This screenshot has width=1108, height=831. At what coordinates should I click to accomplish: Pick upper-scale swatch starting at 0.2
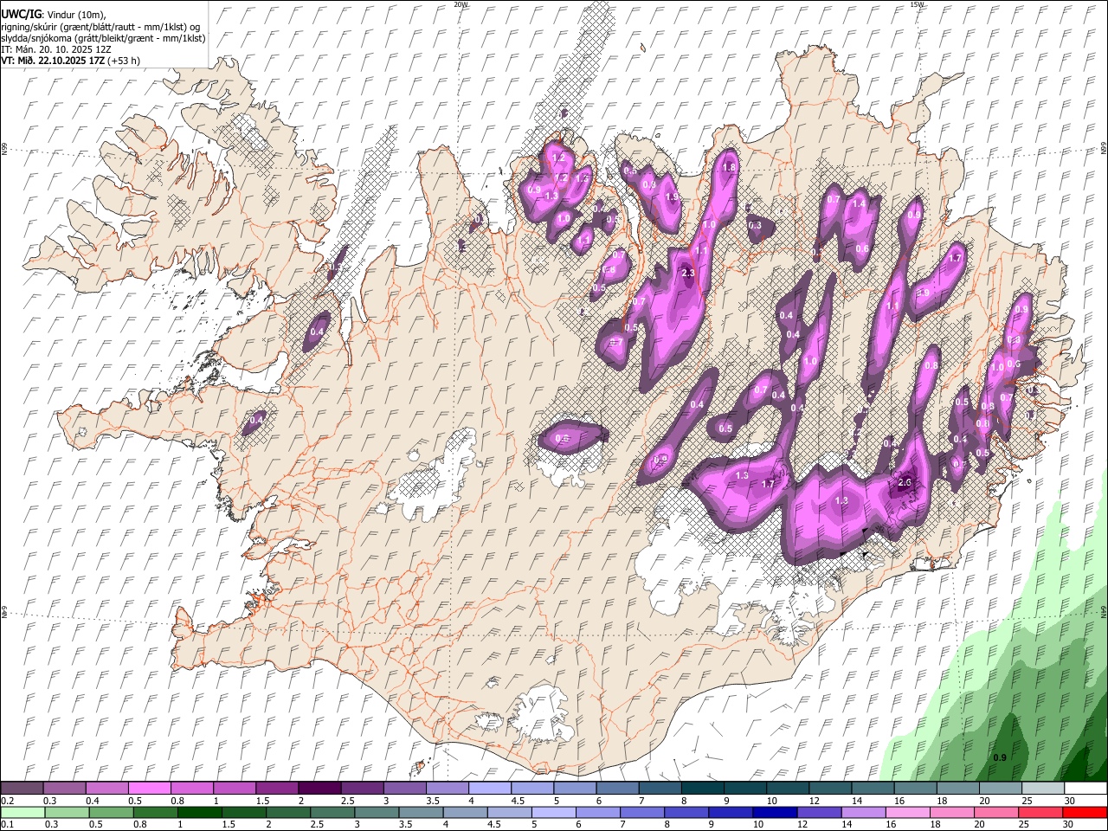pos(22,788)
